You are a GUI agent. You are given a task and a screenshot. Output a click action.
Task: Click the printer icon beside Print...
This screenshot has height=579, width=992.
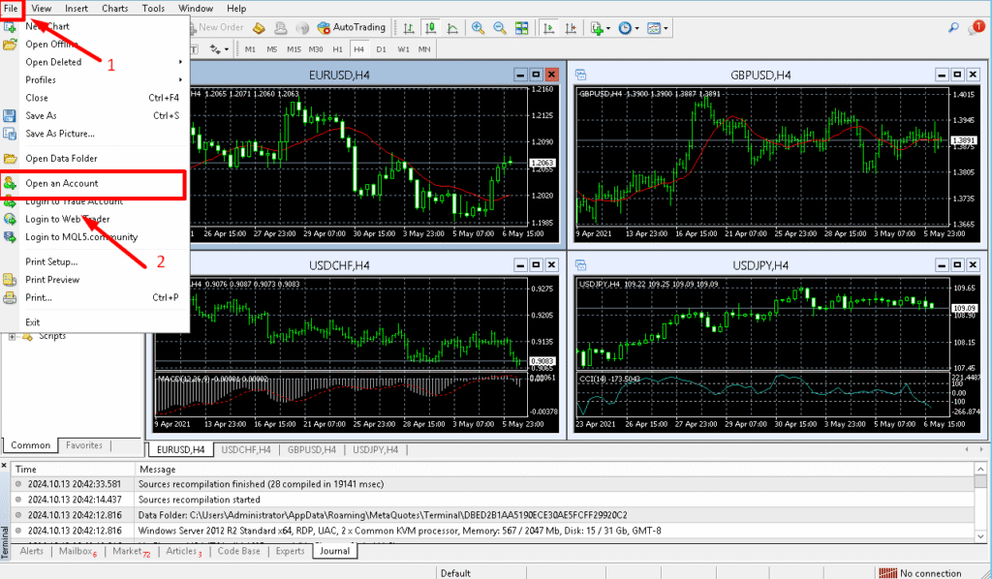coord(10,297)
